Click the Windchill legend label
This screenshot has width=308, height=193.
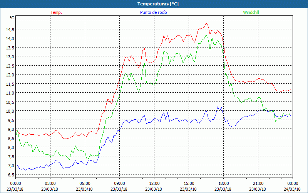point(251,12)
